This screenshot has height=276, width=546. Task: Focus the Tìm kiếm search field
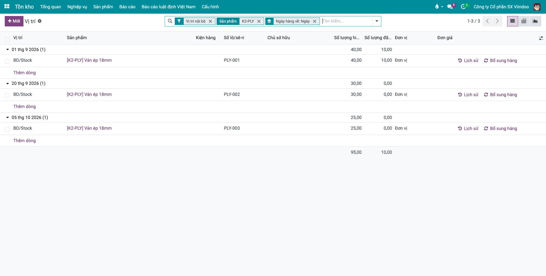[x=347, y=21]
